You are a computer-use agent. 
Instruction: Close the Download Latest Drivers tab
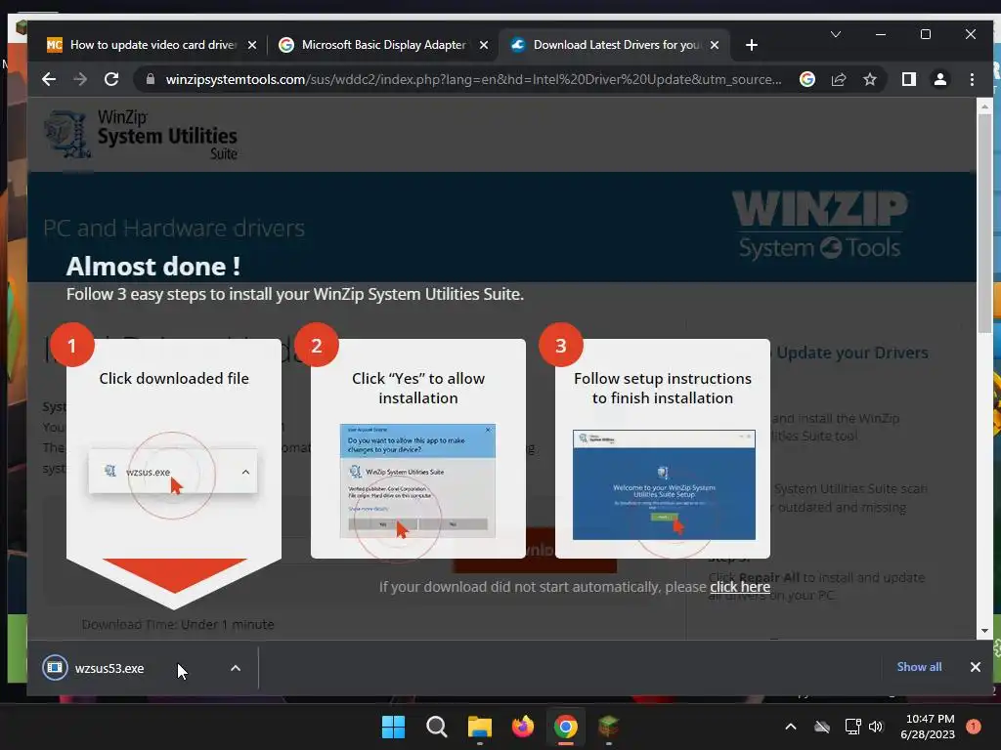[x=715, y=45]
